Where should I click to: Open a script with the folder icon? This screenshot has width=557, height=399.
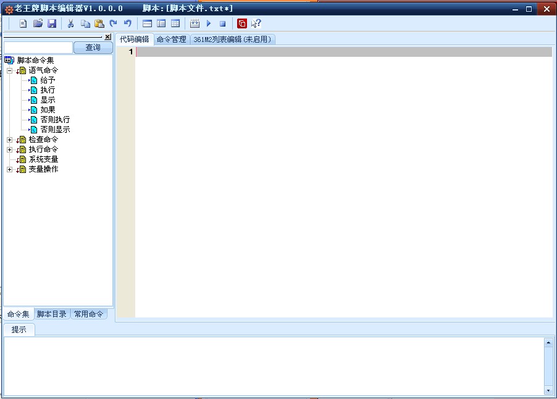pos(38,23)
